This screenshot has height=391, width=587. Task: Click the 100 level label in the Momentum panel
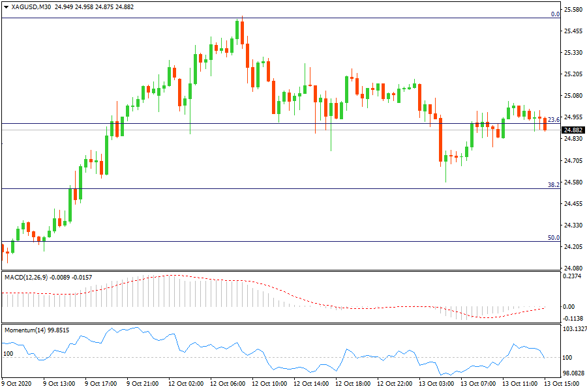click(x=8, y=353)
